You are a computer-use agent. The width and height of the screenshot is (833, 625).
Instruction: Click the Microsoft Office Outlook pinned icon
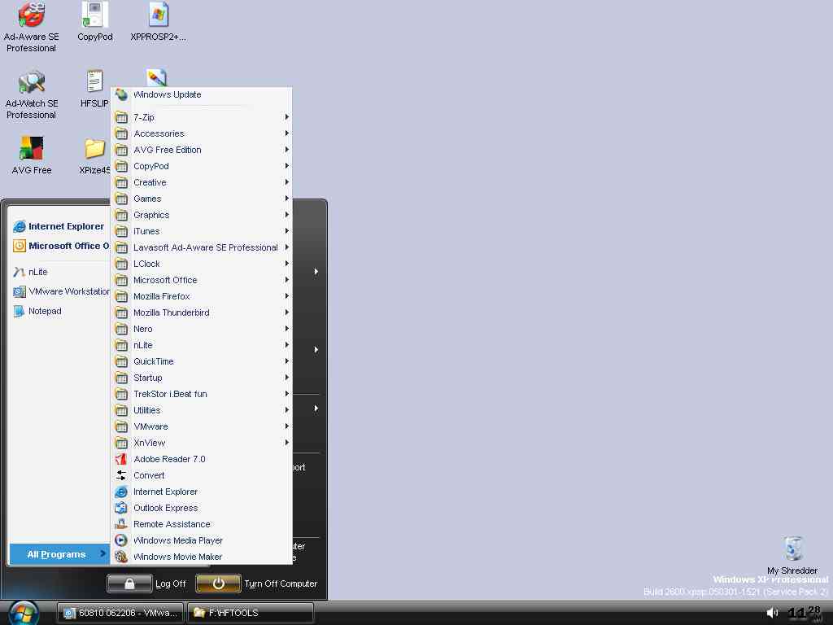(20, 246)
